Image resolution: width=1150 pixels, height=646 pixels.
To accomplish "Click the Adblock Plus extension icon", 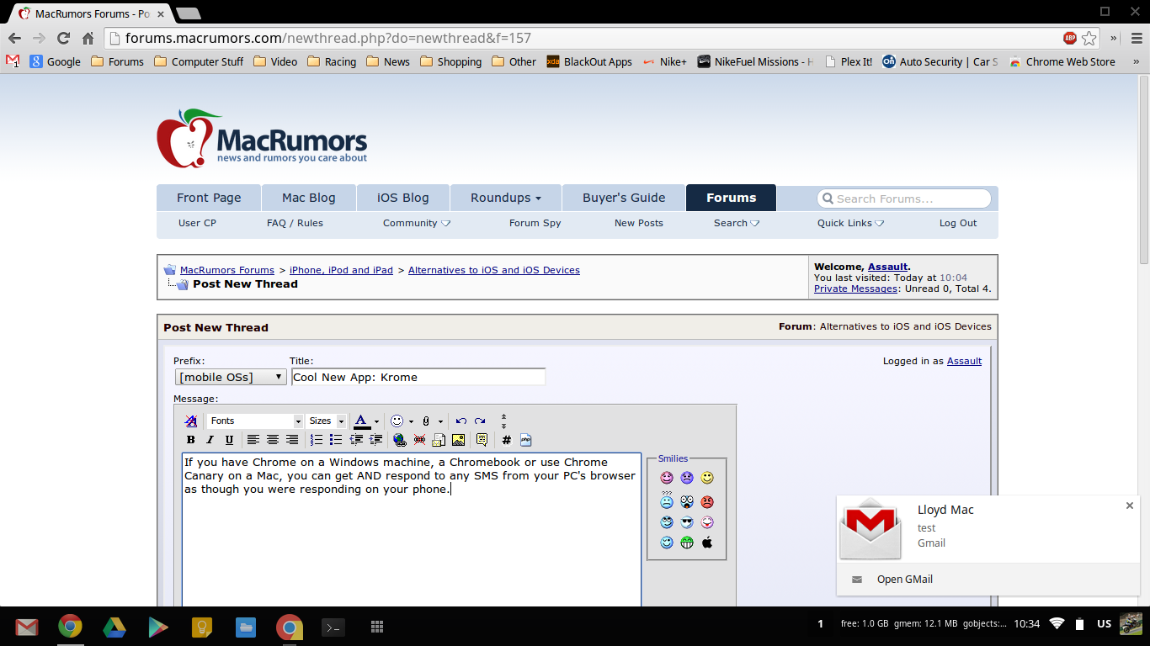I will click(x=1070, y=38).
